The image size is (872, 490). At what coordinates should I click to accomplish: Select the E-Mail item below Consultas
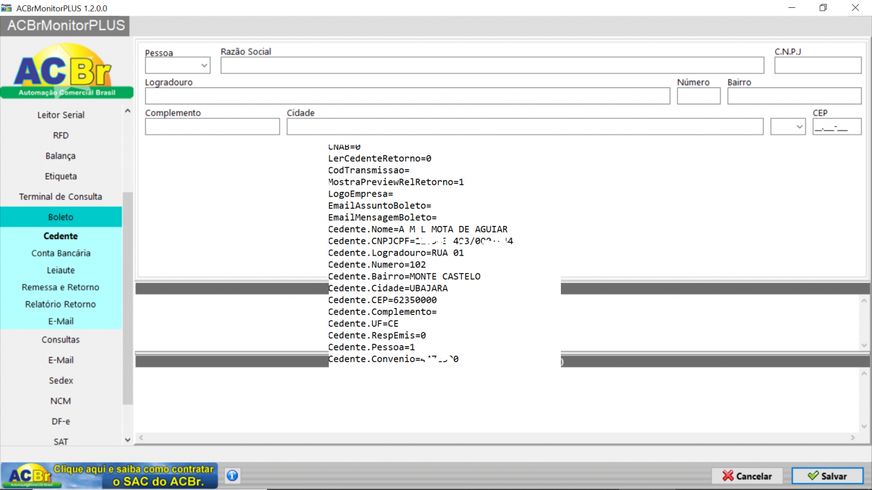[x=61, y=360]
